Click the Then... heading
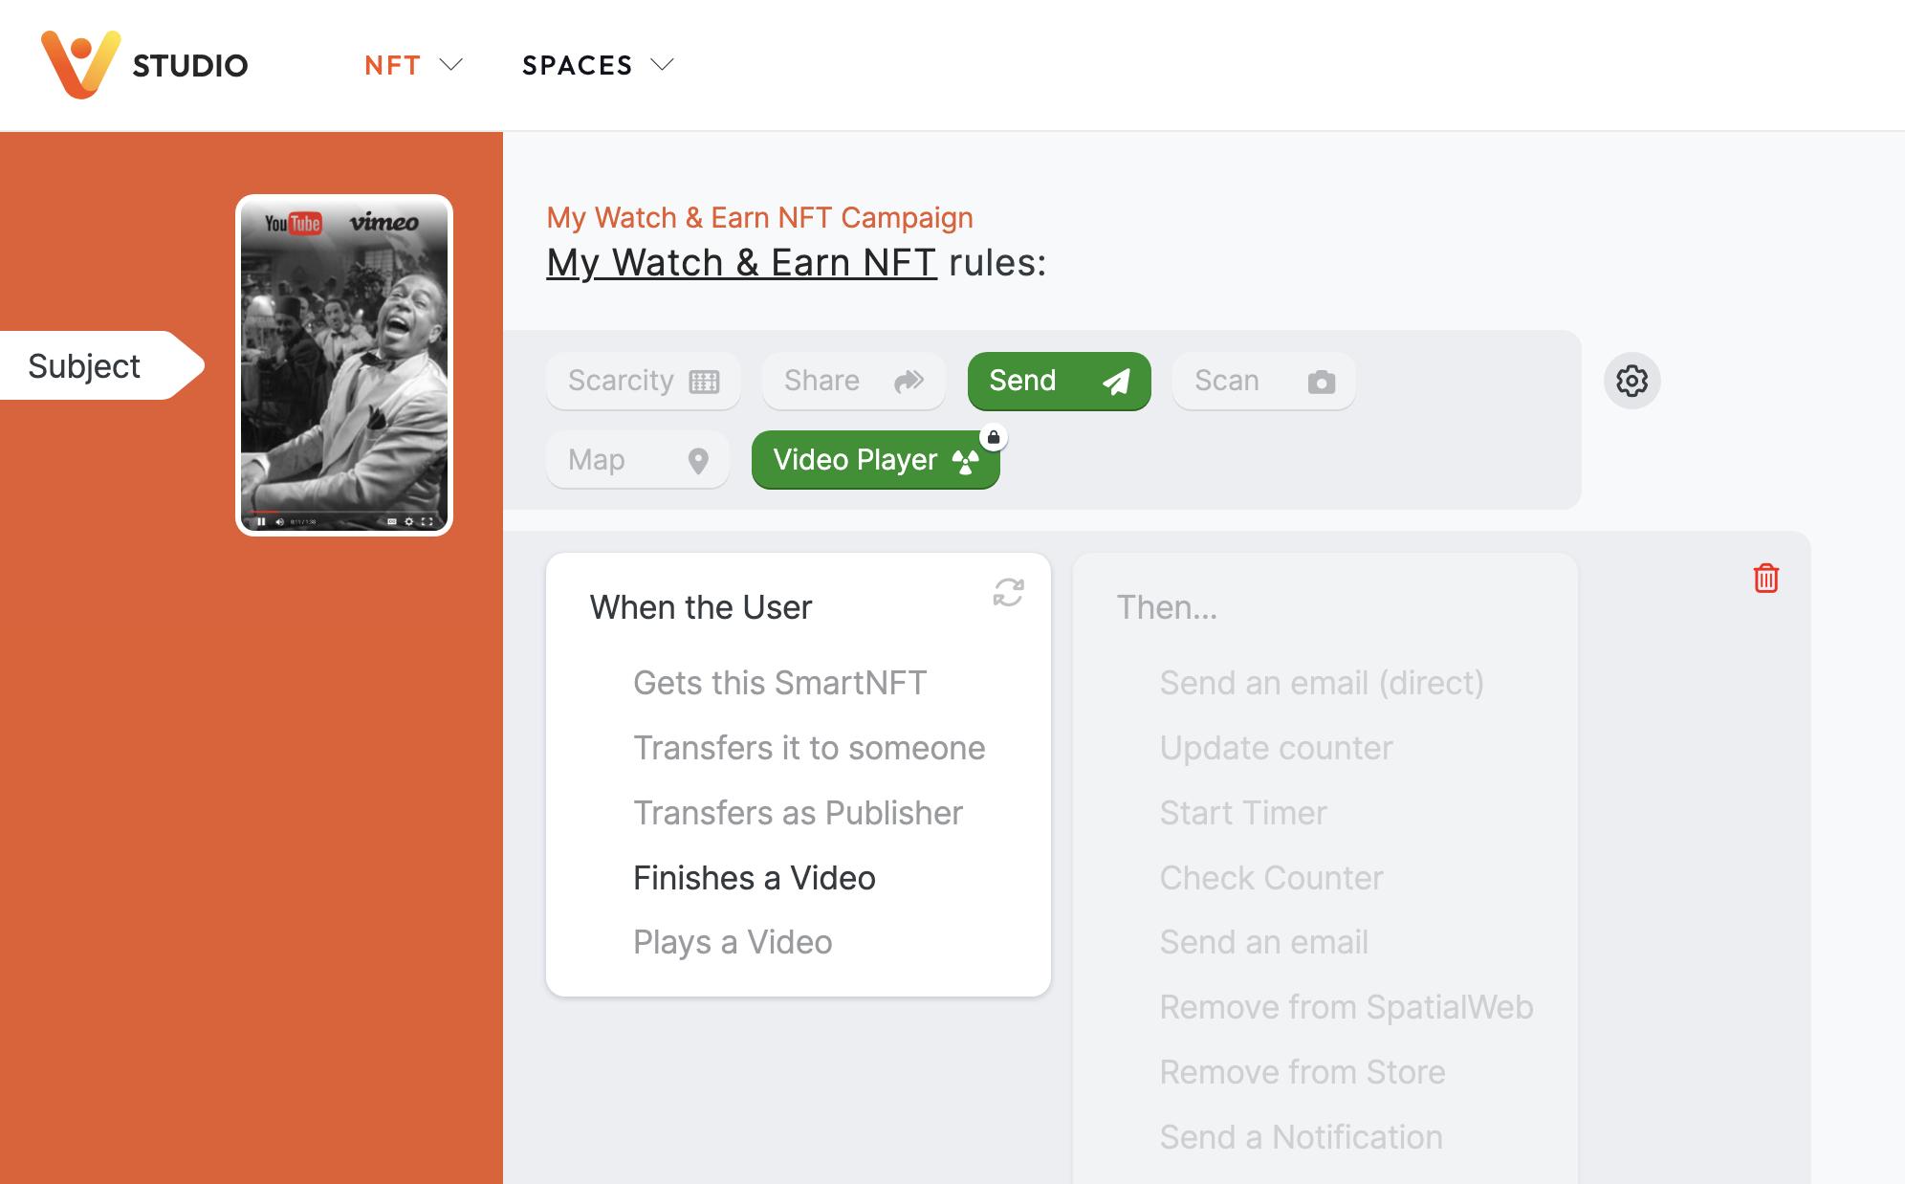This screenshot has height=1184, width=1905. 1167,607
